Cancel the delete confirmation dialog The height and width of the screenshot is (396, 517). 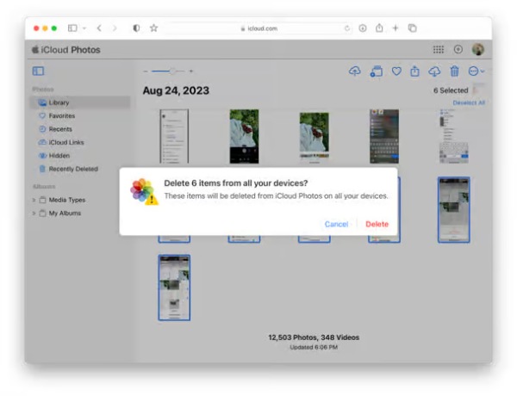tap(336, 224)
